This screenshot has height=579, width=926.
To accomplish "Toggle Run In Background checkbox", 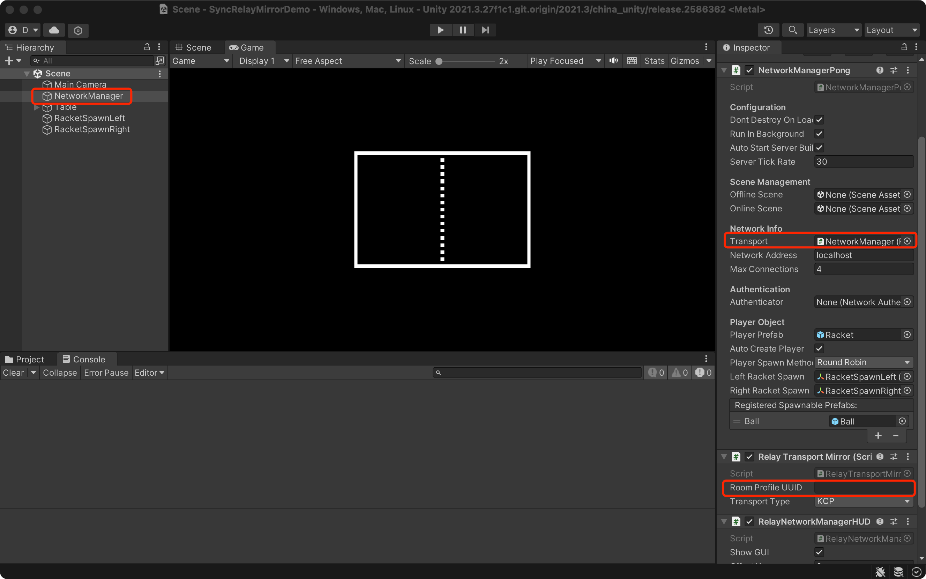I will tap(819, 134).
